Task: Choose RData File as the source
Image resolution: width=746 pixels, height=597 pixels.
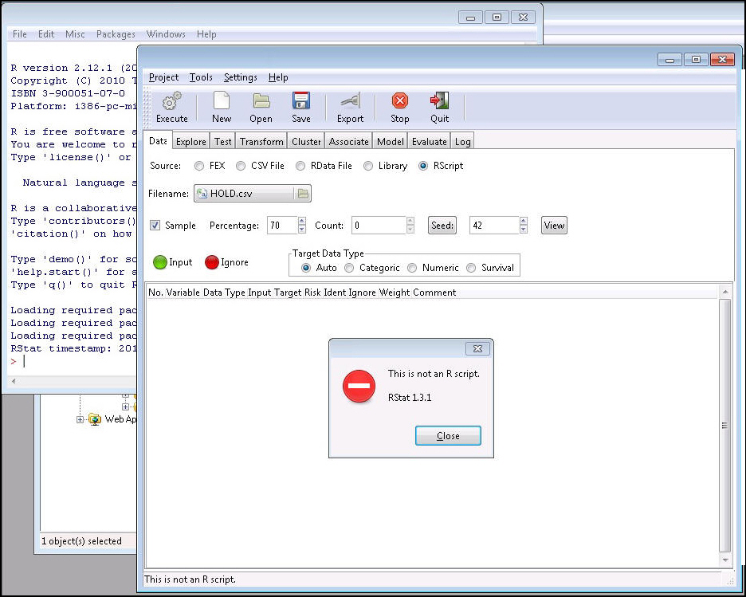Action: (300, 166)
